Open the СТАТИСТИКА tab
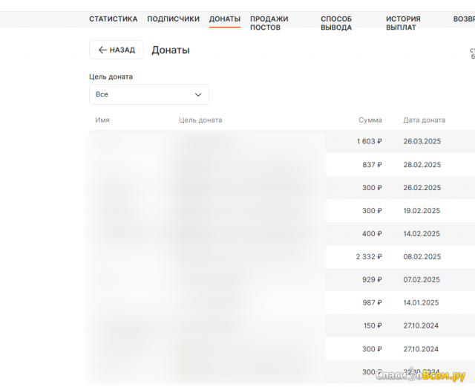This screenshot has width=475, height=390. coord(113,19)
